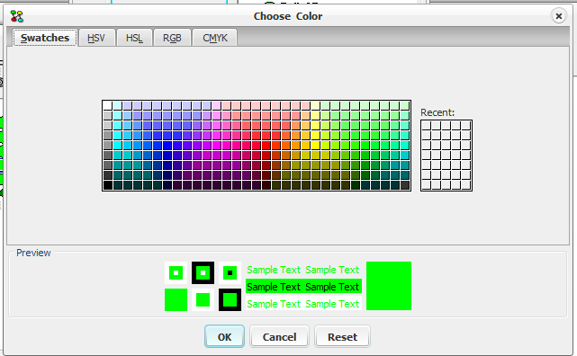Click the black-bordered green preview square
Image resolution: width=577 pixels, height=356 pixels.
pyautogui.click(x=230, y=299)
